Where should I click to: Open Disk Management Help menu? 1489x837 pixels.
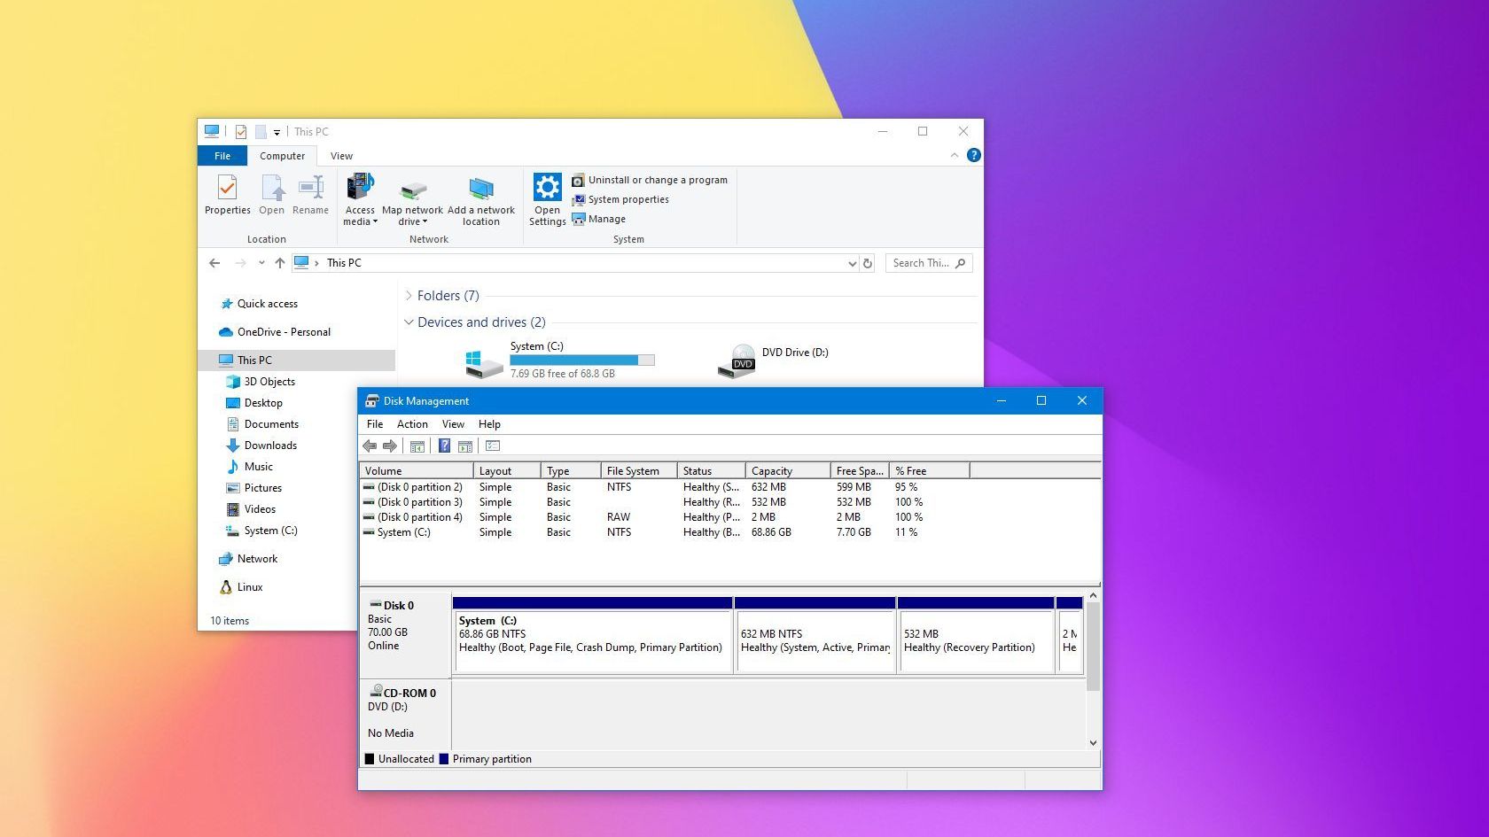pos(489,424)
